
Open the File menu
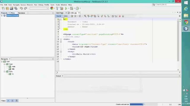2,5
